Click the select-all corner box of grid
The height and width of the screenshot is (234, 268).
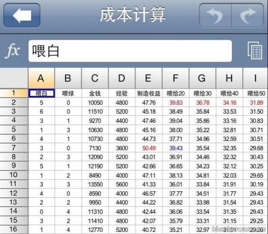click(14, 78)
